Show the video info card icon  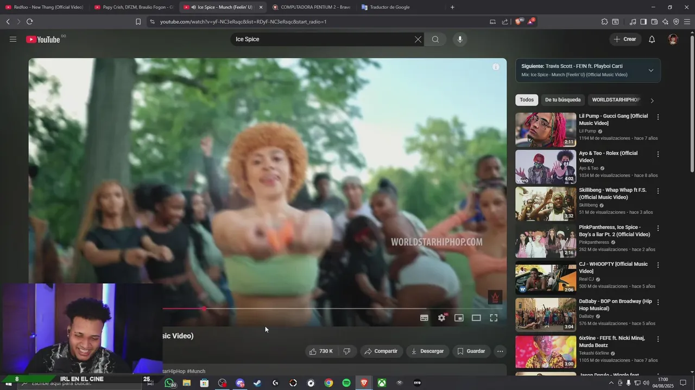pos(496,67)
